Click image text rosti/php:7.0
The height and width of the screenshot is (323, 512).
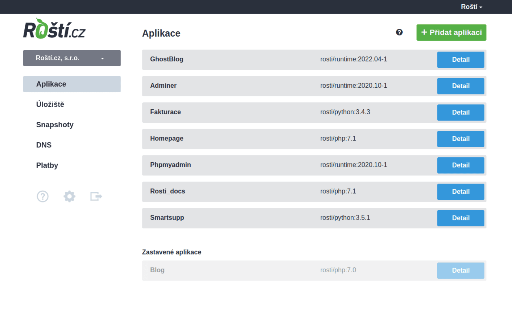338,270
